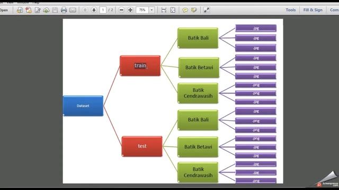Click the Export PDF file icon
339x190 pixels.
tap(29, 10)
